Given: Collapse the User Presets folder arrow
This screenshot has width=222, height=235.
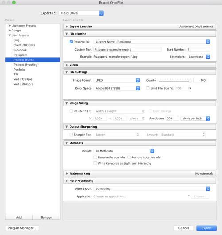Looking at the screenshot, I should (x=10, y=35).
